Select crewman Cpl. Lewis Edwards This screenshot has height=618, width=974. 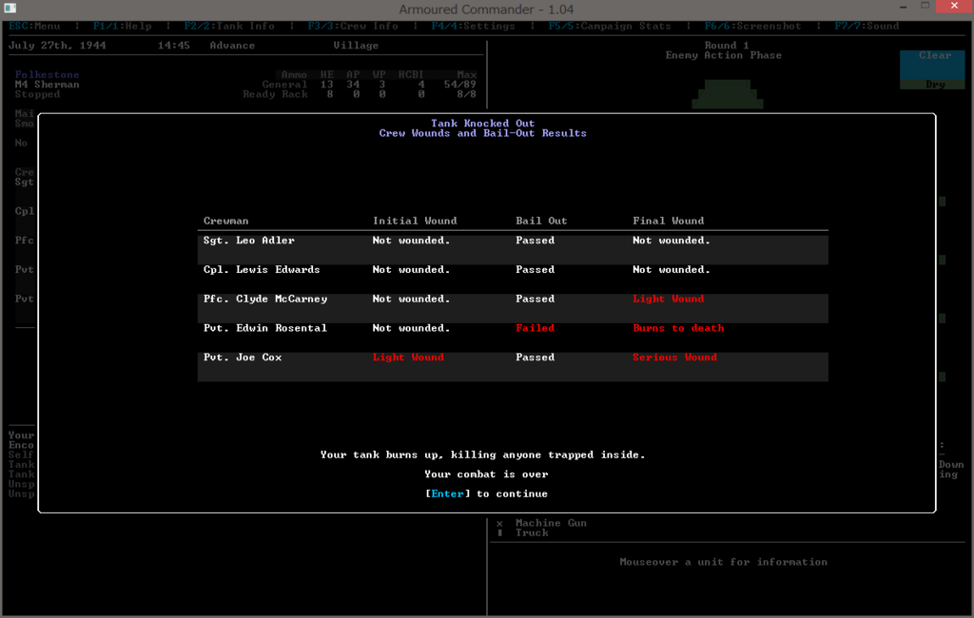point(262,270)
